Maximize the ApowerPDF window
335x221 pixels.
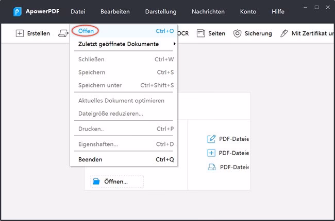click(x=316, y=7)
